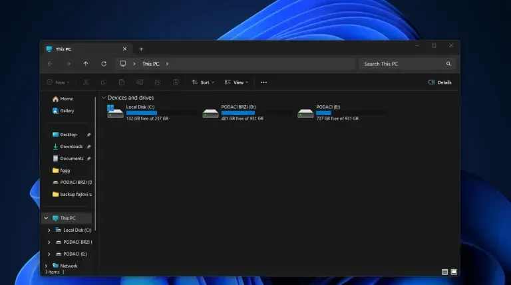Click Local Disk (C:) usage bar
Image resolution: width=511 pixels, height=285 pixels.
pos(162,113)
